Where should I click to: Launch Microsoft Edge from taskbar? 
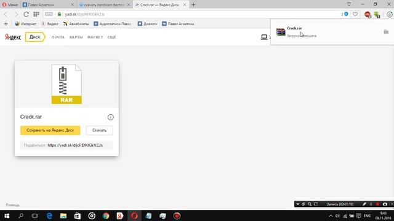pyautogui.click(x=49, y=215)
